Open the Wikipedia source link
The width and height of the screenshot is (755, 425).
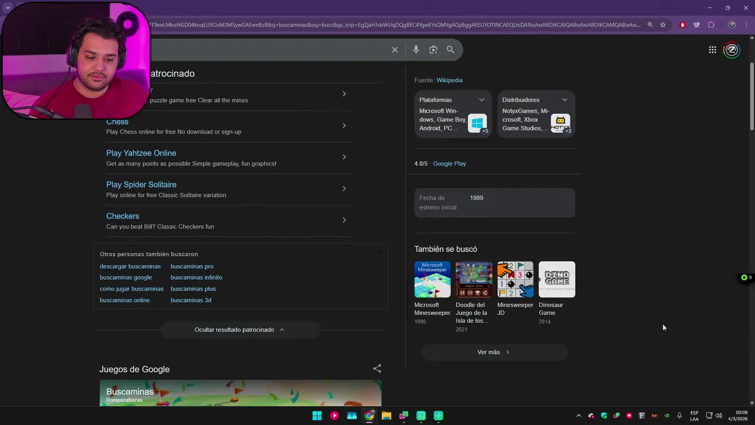[x=449, y=80]
